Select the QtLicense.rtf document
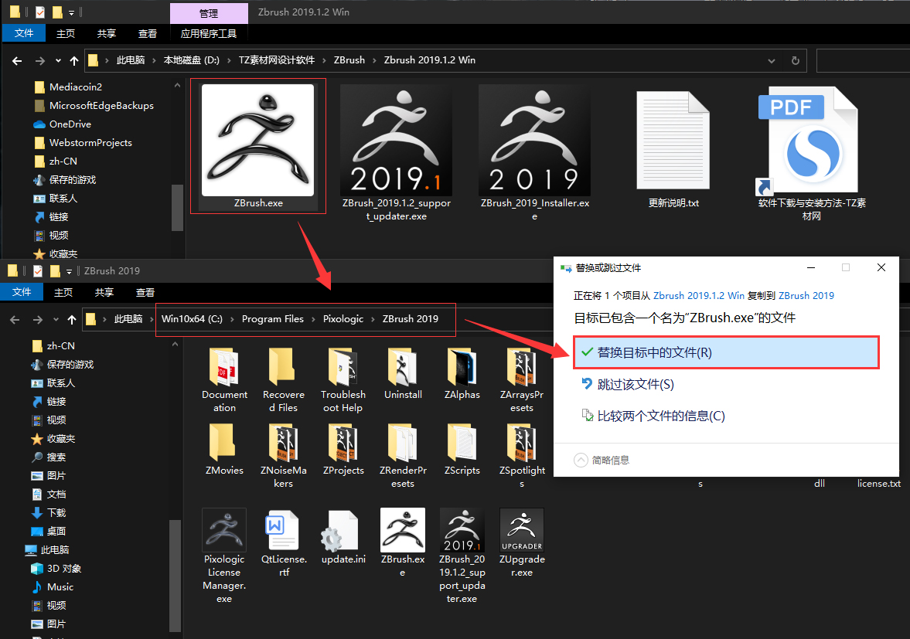The width and height of the screenshot is (910, 639). point(284,542)
